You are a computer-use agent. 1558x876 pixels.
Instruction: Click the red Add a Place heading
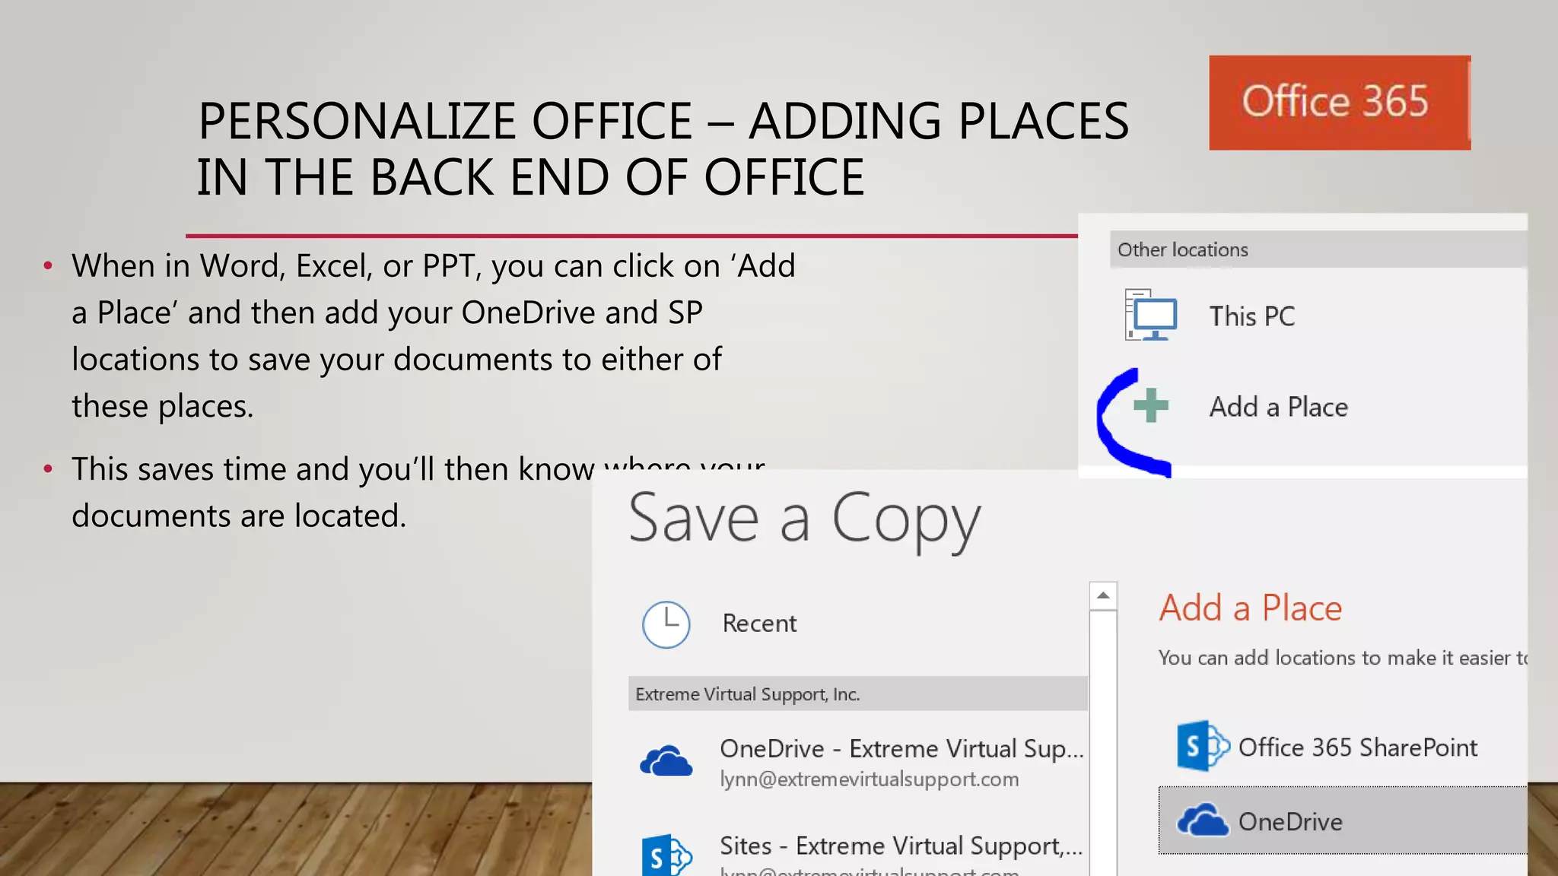1251,608
